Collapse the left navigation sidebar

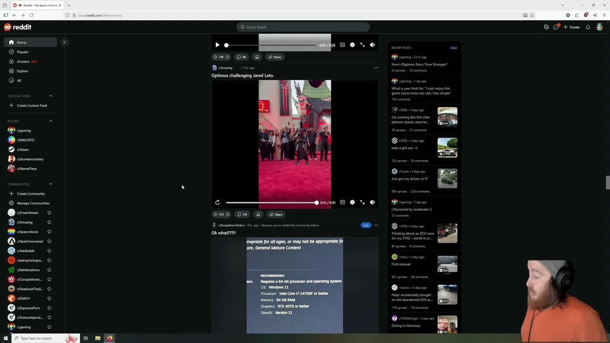pyautogui.click(x=64, y=42)
